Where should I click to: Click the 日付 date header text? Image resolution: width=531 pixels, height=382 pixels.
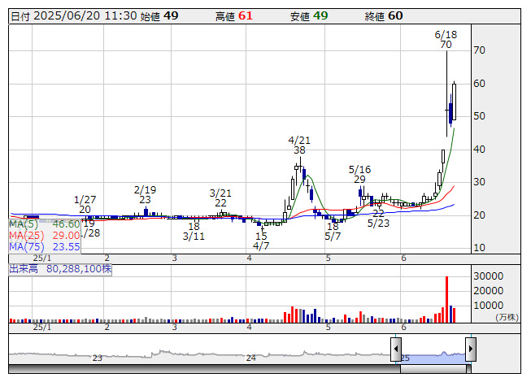tap(22, 16)
